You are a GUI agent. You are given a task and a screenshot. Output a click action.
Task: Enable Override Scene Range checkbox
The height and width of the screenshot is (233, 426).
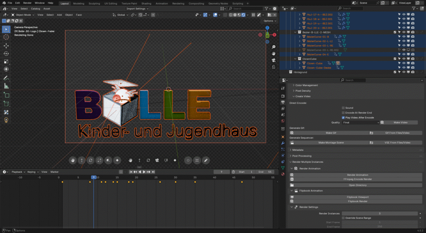(x=343, y=218)
